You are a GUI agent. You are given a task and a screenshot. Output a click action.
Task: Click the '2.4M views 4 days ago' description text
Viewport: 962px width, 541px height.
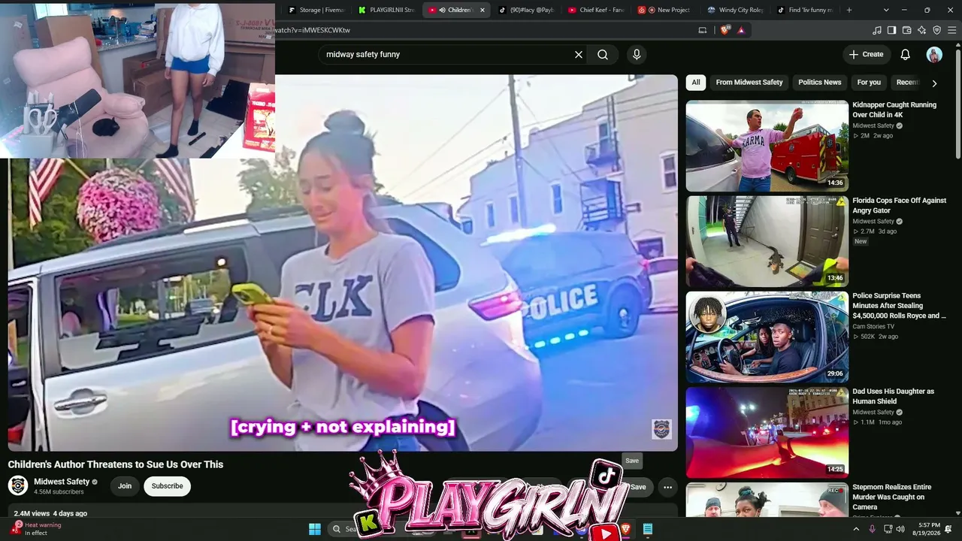coord(50,514)
